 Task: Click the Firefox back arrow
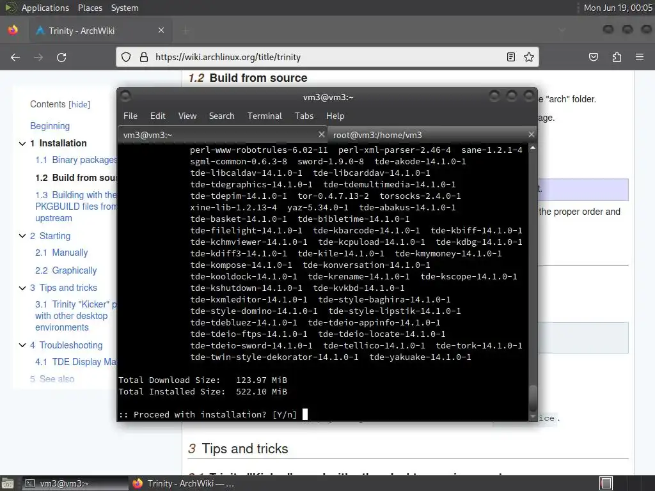(15, 57)
